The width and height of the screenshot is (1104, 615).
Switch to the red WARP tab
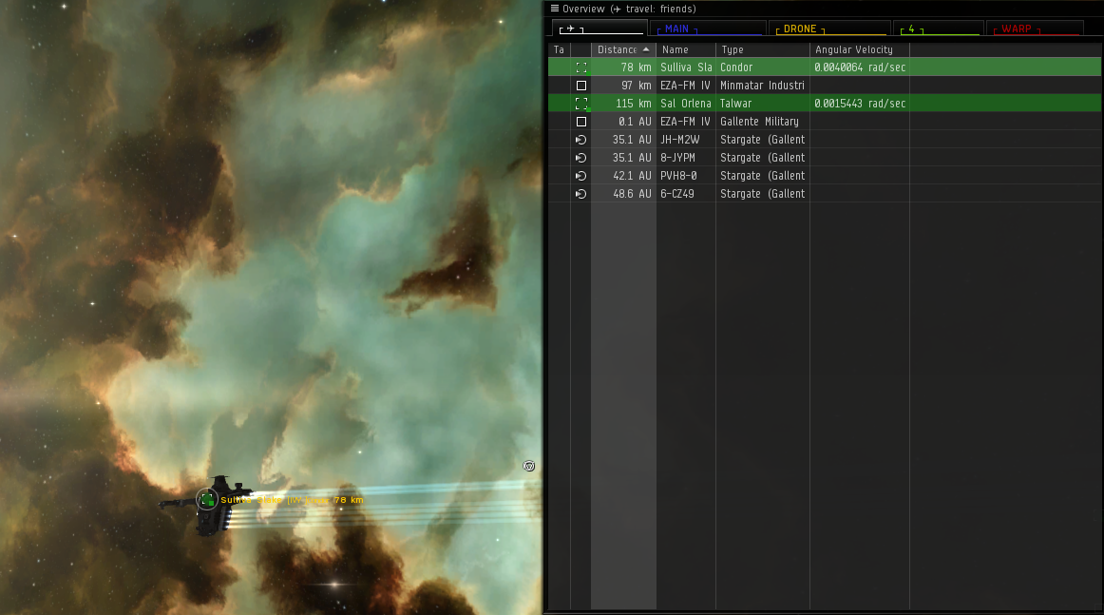point(1035,29)
